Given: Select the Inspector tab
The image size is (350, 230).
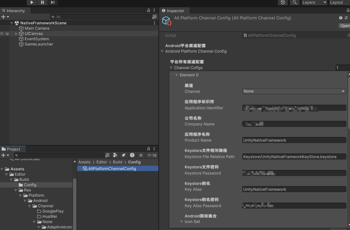Looking at the screenshot, I should click(x=174, y=11).
